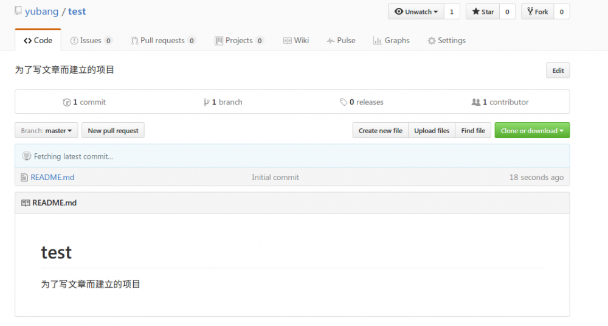
Task: Expand the Clone or download menu
Action: click(532, 130)
